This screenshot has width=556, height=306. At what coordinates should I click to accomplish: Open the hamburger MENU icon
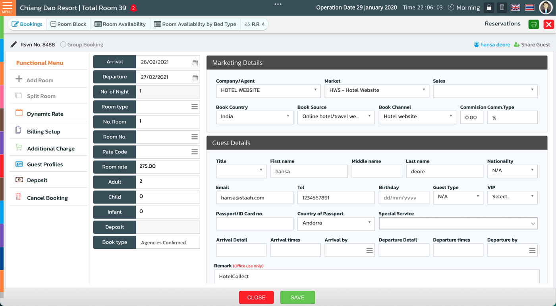(x=7, y=7)
